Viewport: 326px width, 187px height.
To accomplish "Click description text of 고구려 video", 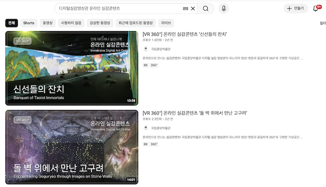I will tap(222, 137).
